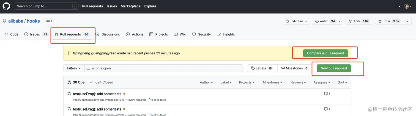Switch to the Code tab
416x116 pixels.
coord(12,34)
